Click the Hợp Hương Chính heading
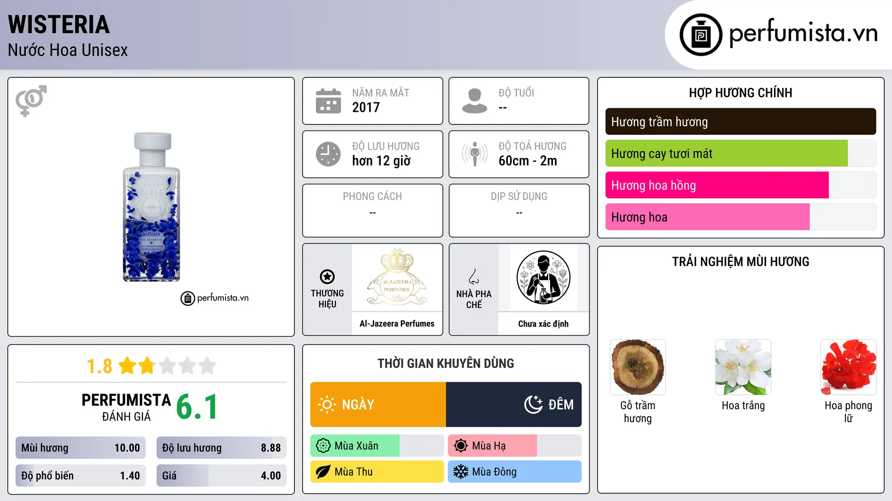 click(x=740, y=93)
